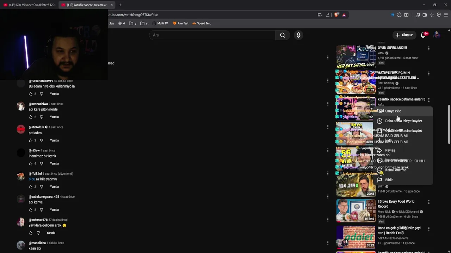Image resolution: width=451 pixels, height=253 pixels.
Task: Open options for 'Bana en çok güldüğünüz' video
Action: (x=429, y=229)
